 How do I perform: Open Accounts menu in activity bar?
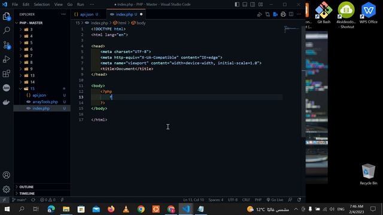pos(7,175)
